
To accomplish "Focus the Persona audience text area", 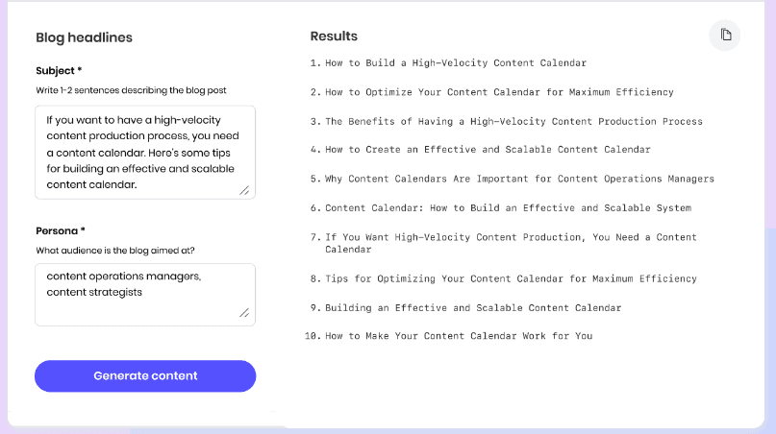I will click(145, 295).
